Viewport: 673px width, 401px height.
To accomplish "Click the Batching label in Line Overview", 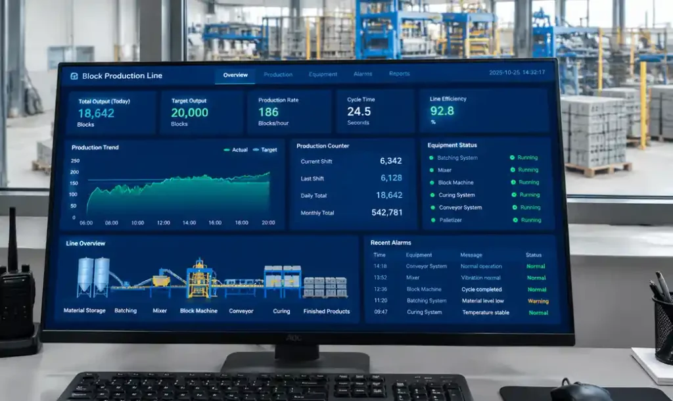I will pos(126,310).
